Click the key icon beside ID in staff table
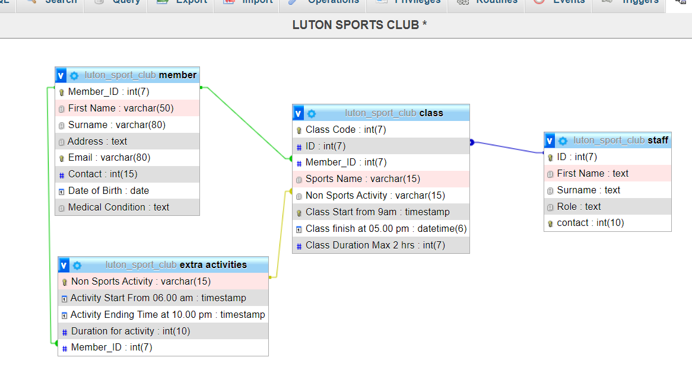The height and width of the screenshot is (373, 692). click(x=550, y=157)
